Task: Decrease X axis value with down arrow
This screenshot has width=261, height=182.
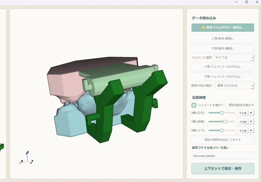Action: click(251, 113)
